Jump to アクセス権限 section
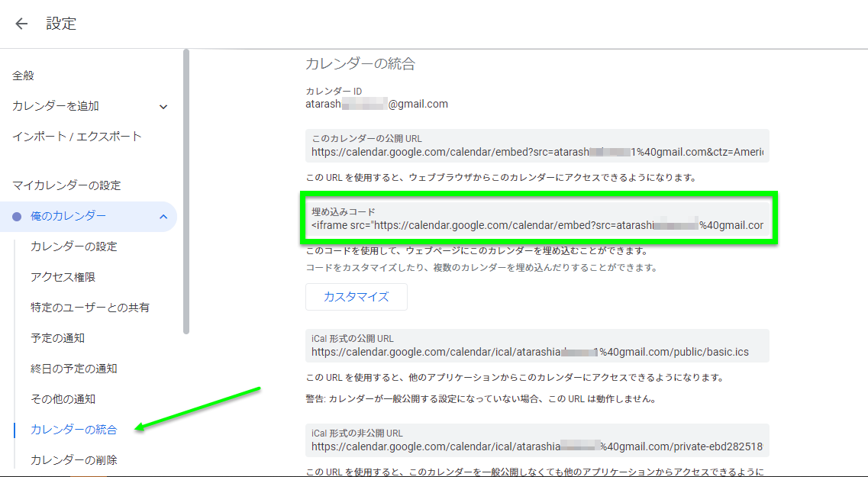 click(x=63, y=277)
